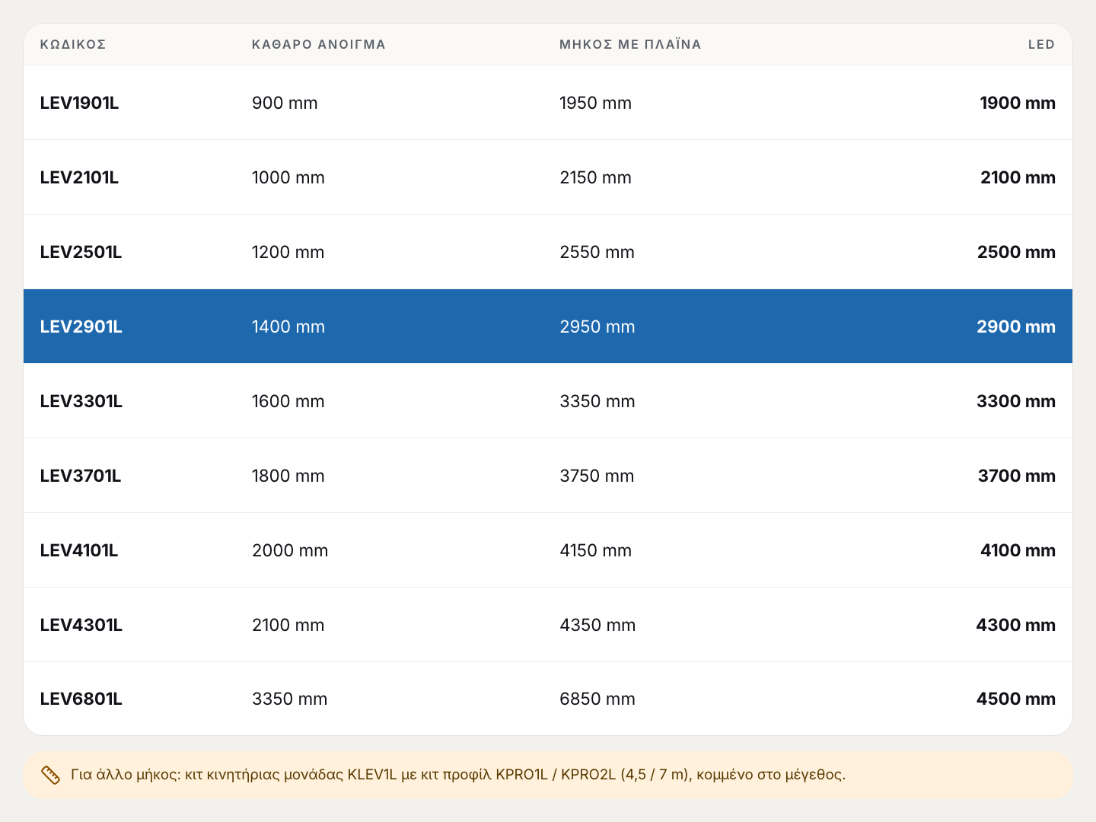1096x822 pixels.
Task: Select the ΚΩΔΙΚΟΣ column header
Action: [x=73, y=44]
